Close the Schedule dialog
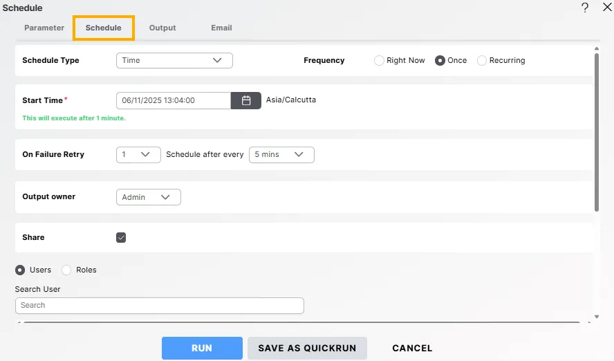Screen dimensions: 614x361 606,8
